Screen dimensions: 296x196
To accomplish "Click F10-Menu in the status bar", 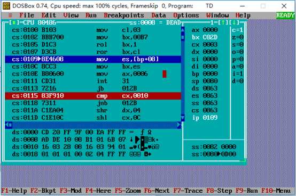I will point(276,191).
